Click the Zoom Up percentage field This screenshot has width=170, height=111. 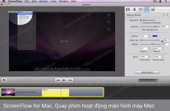[x=165, y=40]
